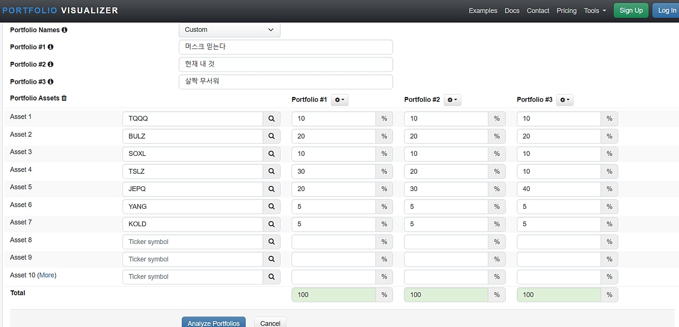Click the search icon for SOXL ticker
This screenshot has height=327, width=679.
272,154
